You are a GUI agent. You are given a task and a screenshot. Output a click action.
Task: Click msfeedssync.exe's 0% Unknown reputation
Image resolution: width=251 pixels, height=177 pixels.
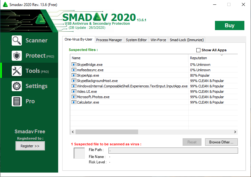point(200,70)
